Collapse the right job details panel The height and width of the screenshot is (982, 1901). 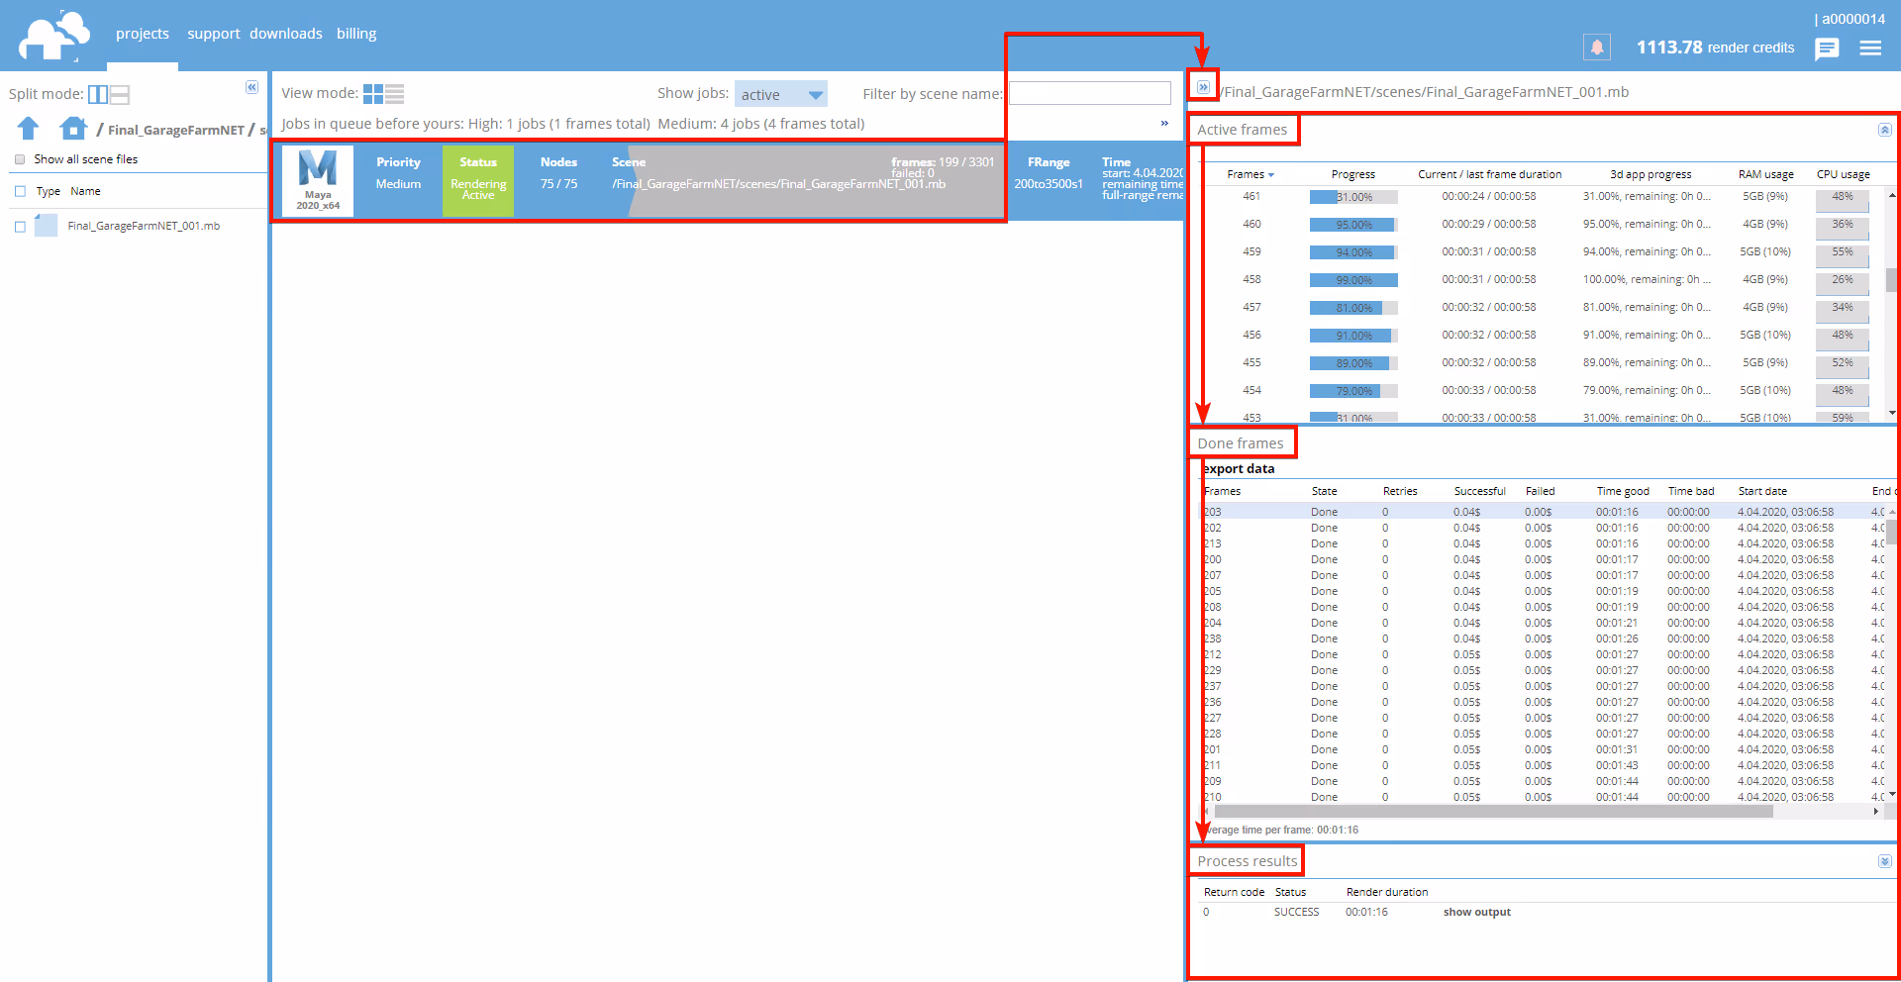1203,87
